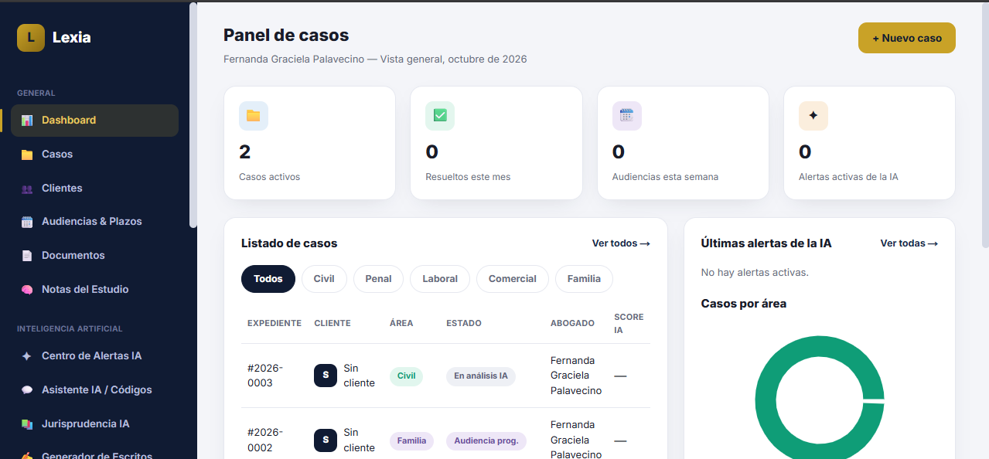The height and width of the screenshot is (459, 989).
Task: Click the chat bubble icon beside Asistente IA
Action: (27, 390)
